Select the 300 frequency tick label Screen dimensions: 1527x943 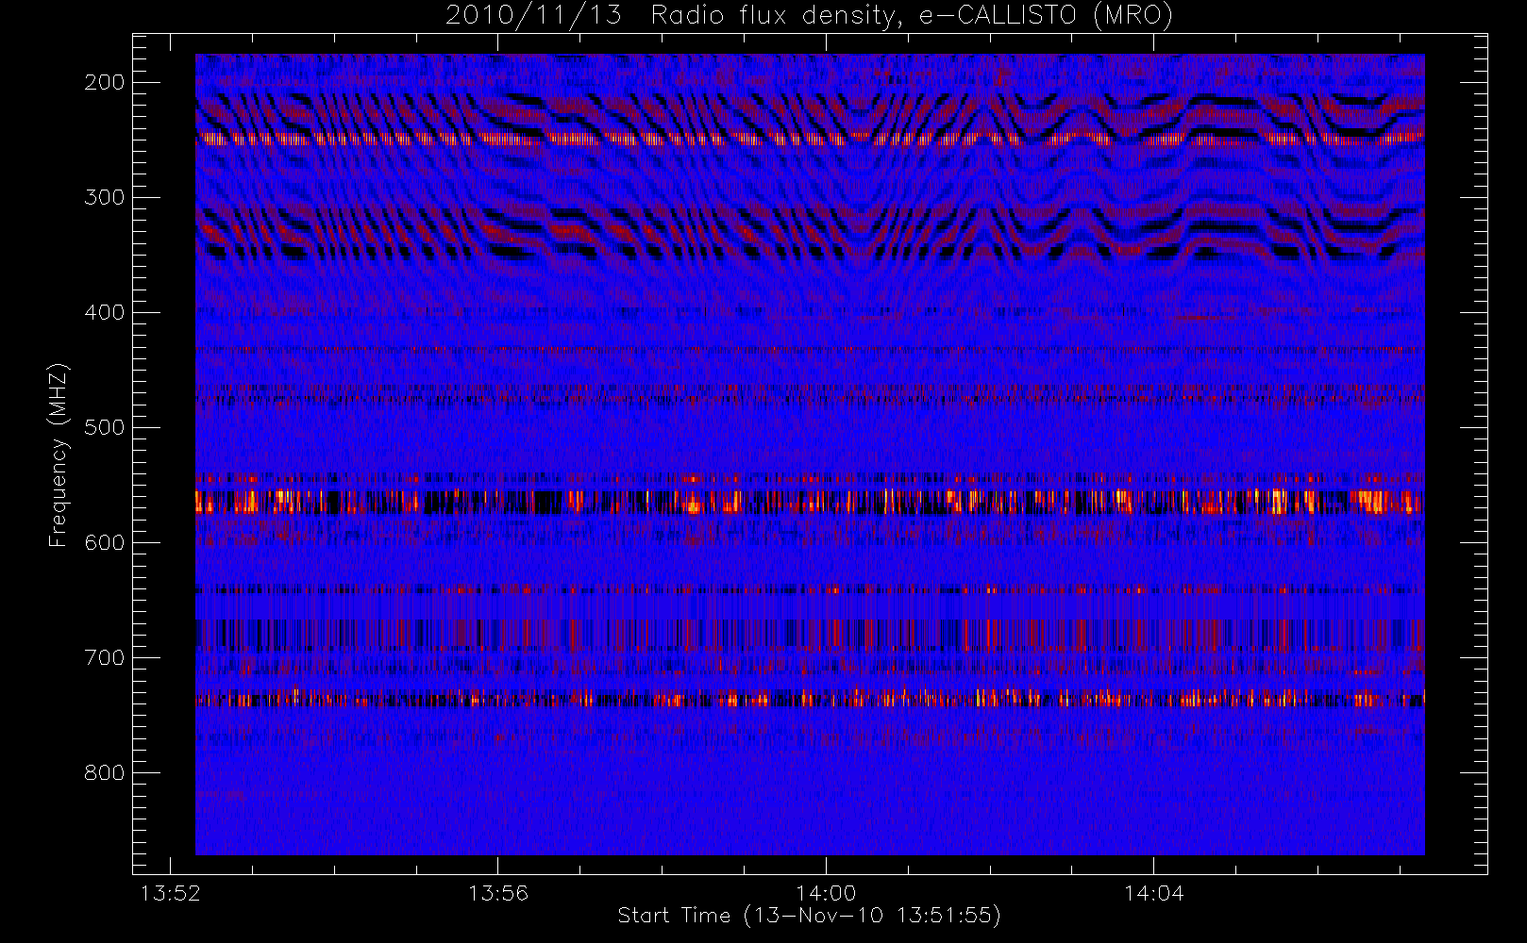[105, 197]
